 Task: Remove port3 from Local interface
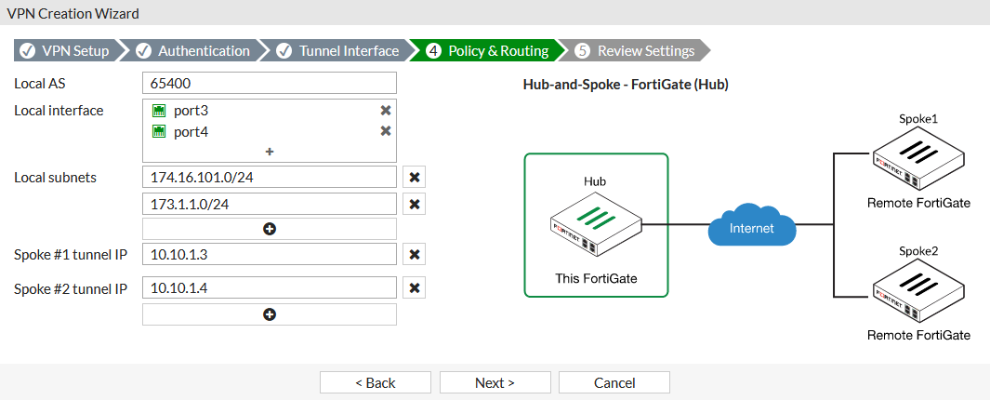[x=386, y=110]
